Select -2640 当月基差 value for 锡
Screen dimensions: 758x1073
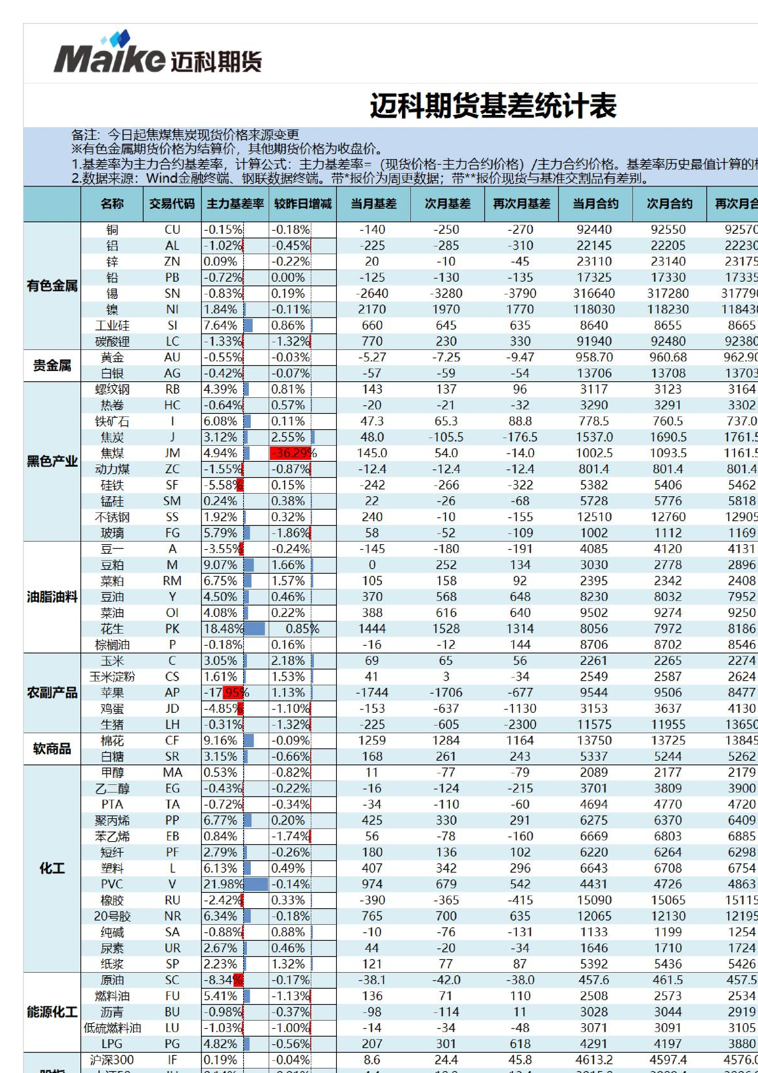click(x=373, y=294)
